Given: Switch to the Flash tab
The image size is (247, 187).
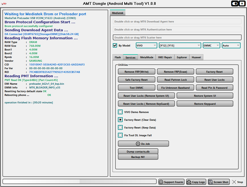Looking at the screenshot, I should click(x=118, y=57).
